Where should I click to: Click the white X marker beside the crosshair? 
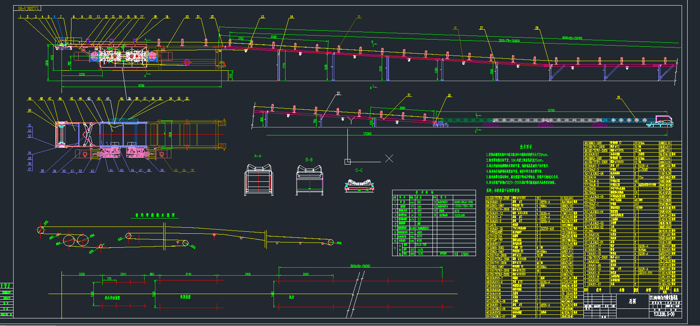click(389, 158)
